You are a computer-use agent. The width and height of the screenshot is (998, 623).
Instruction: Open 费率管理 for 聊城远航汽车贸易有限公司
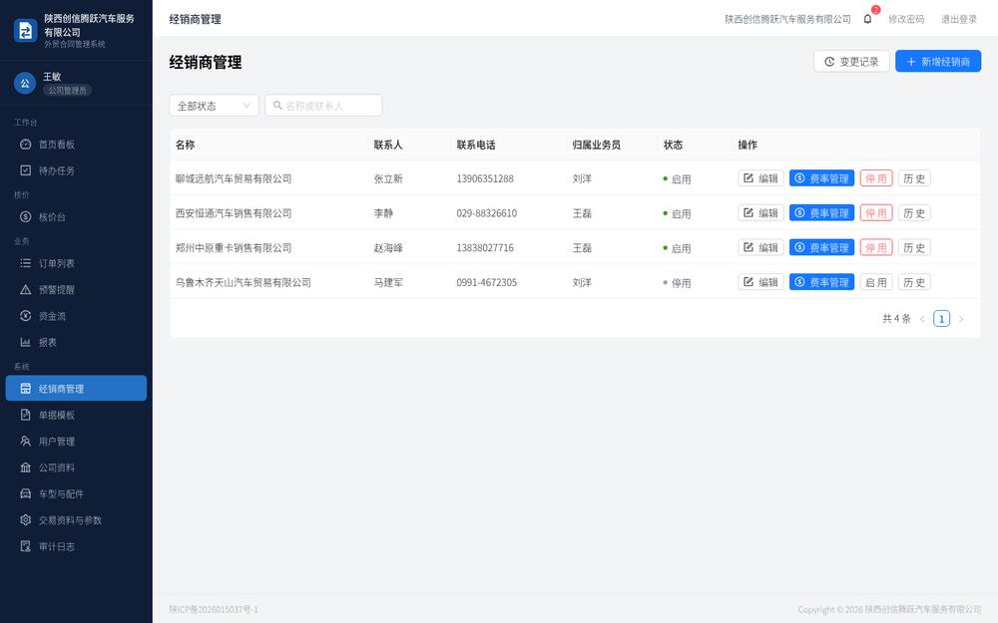coord(821,178)
